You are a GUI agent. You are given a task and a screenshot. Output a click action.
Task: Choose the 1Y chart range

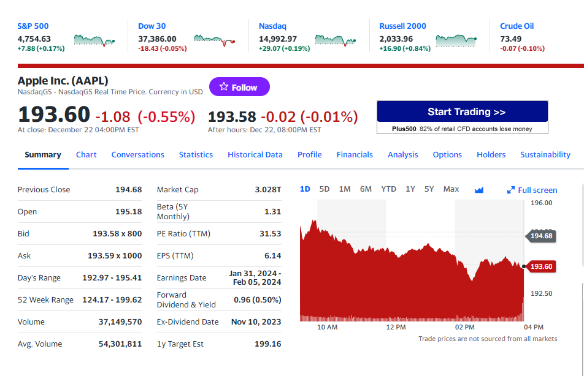coord(410,189)
